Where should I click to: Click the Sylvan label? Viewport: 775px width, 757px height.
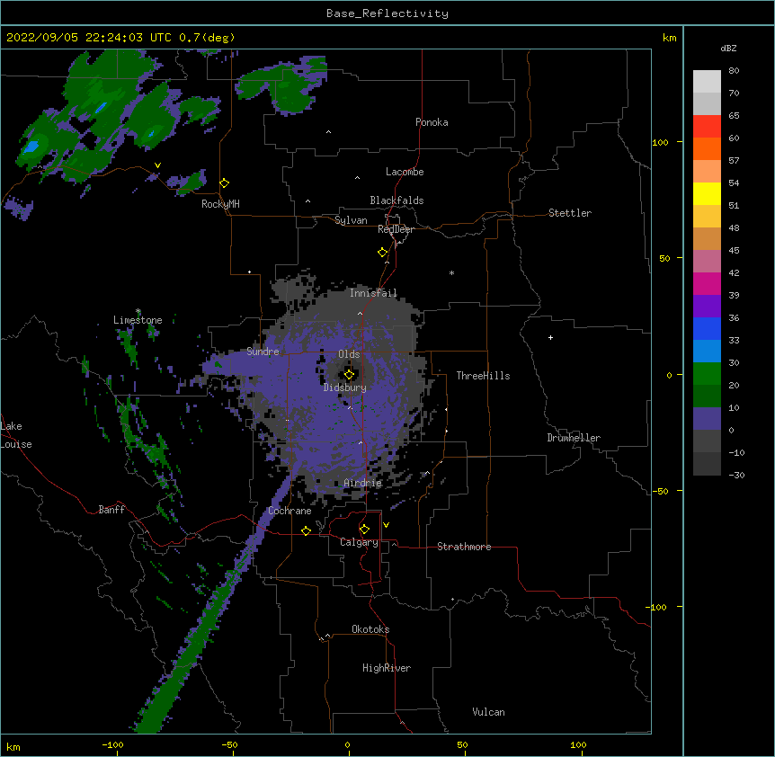pos(351,220)
